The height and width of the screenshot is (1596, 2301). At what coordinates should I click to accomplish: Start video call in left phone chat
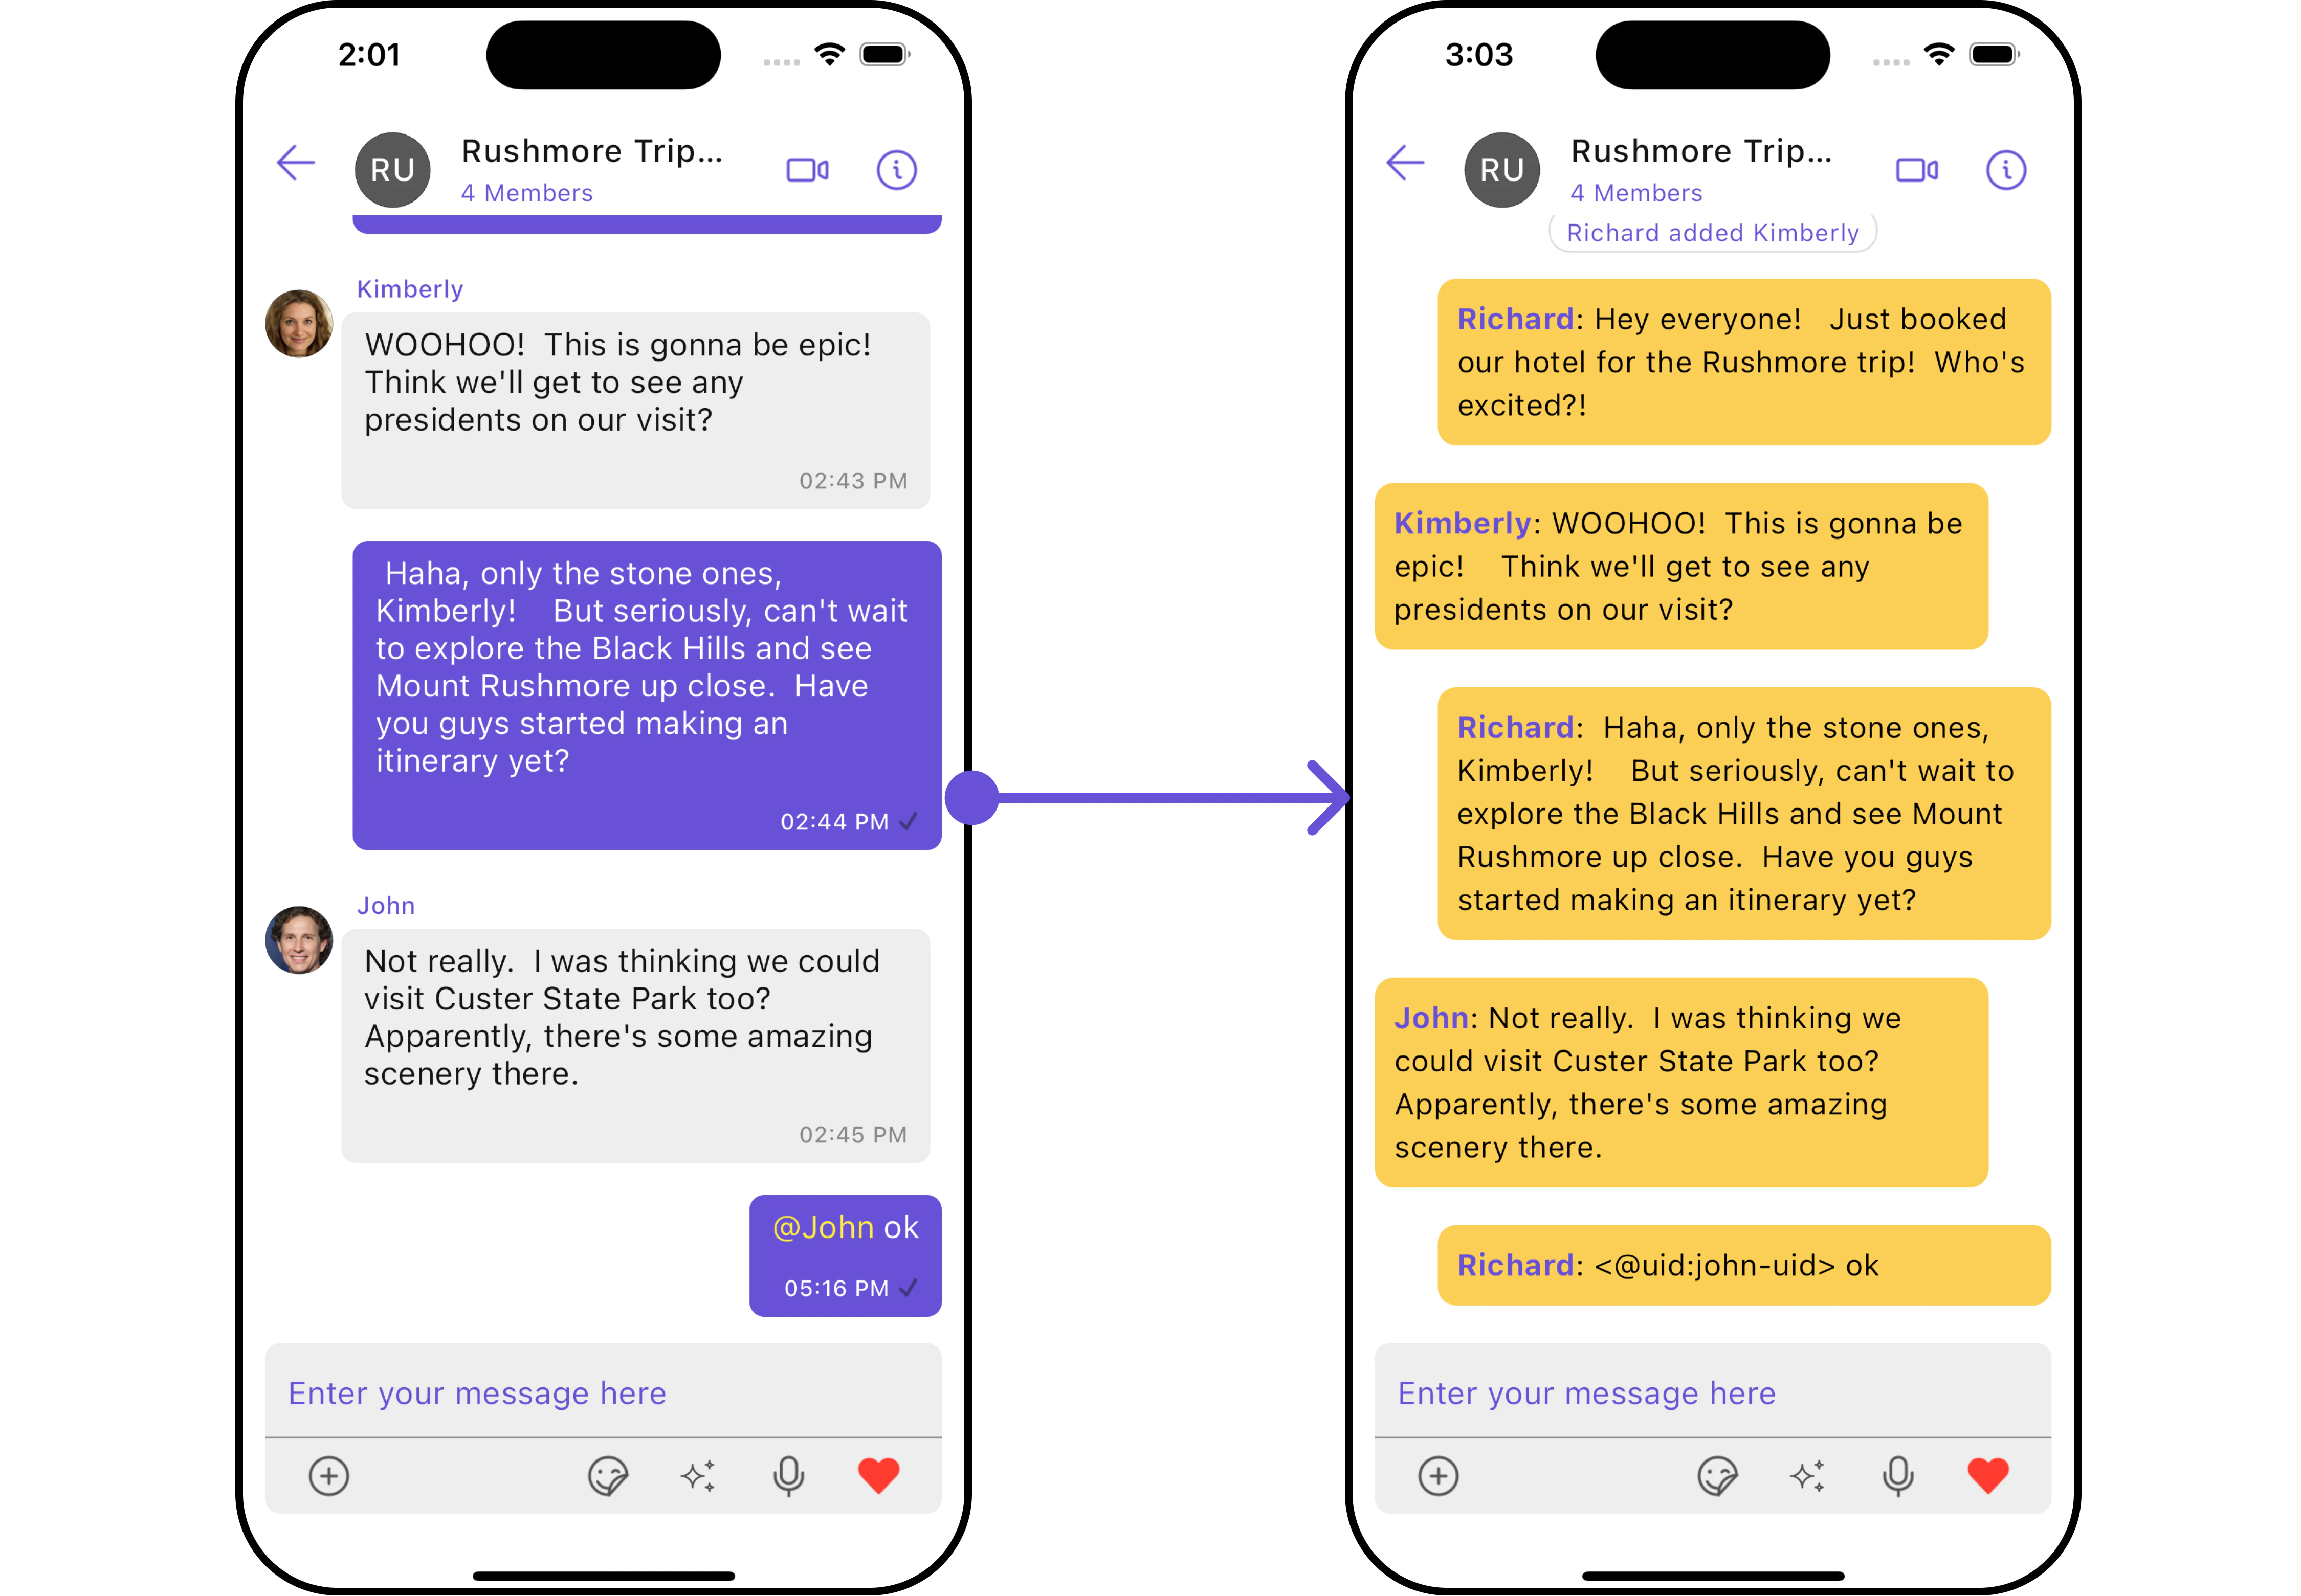pyautogui.click(x=806, y=170)
